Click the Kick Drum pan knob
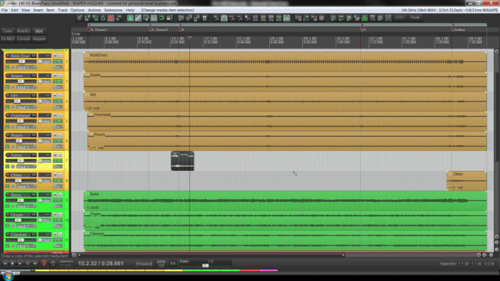Screen dimensions: 500x281 pos(41,61)
